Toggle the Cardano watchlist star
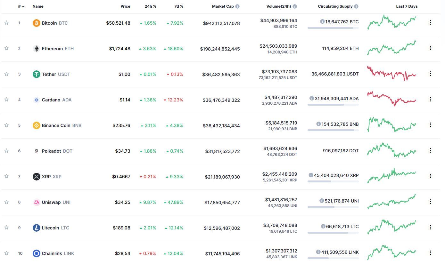 6,100
